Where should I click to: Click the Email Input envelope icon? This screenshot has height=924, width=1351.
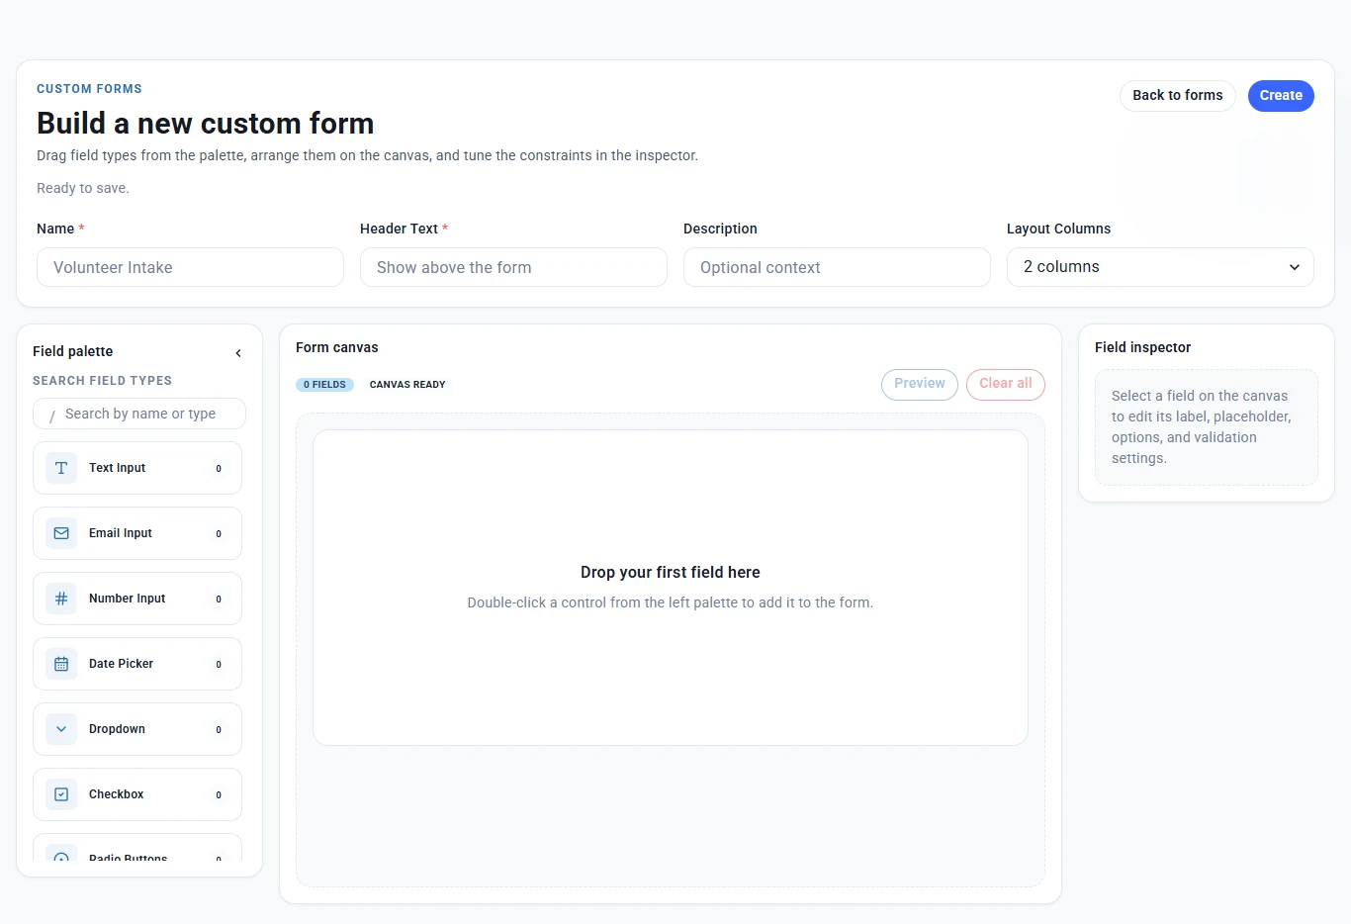[61, 533]
